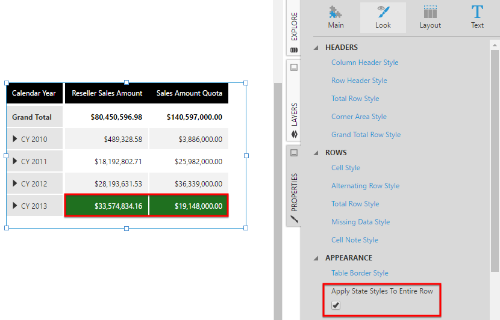Select green cell $33,574,834.16
500x320 pixels.
point(107,206)
